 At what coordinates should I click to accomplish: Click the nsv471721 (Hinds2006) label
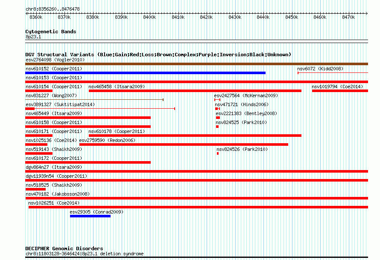click(x=242, y=104)
